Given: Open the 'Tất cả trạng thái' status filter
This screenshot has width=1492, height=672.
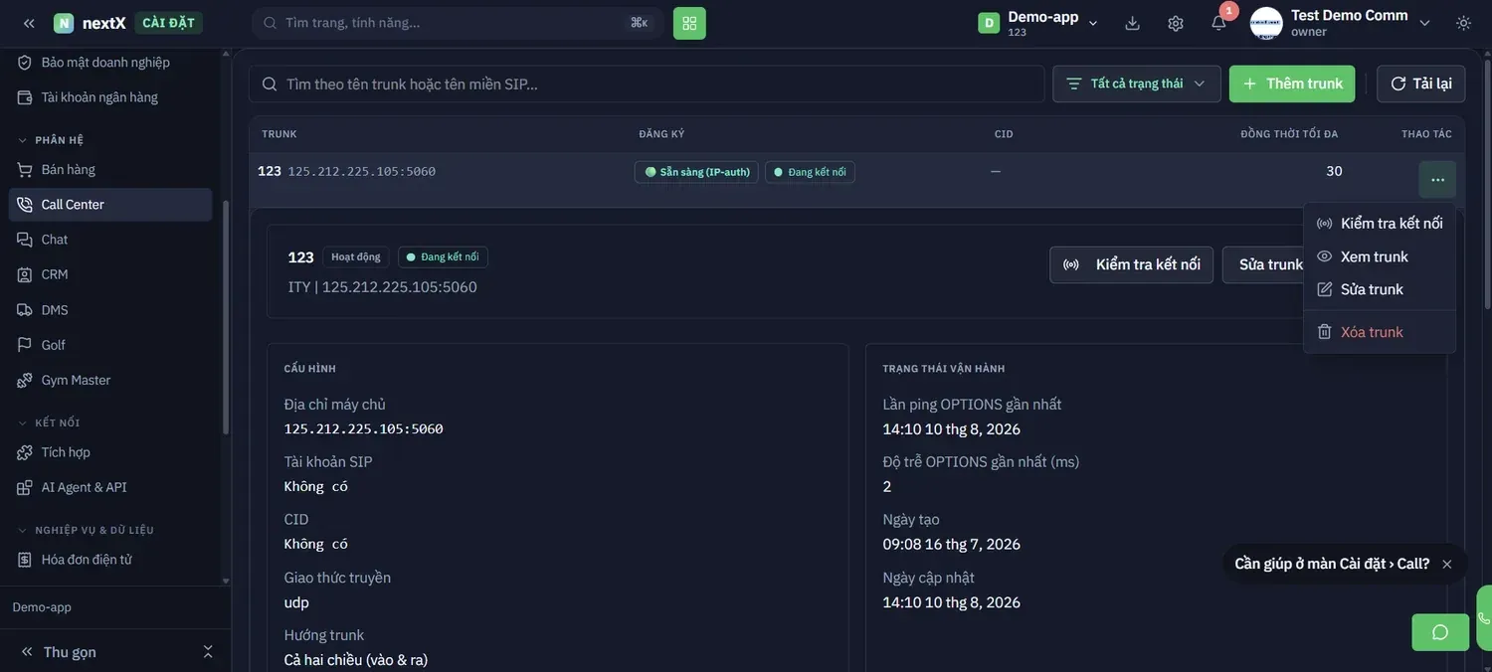Looking at the screenshot, I should 1137,84.
